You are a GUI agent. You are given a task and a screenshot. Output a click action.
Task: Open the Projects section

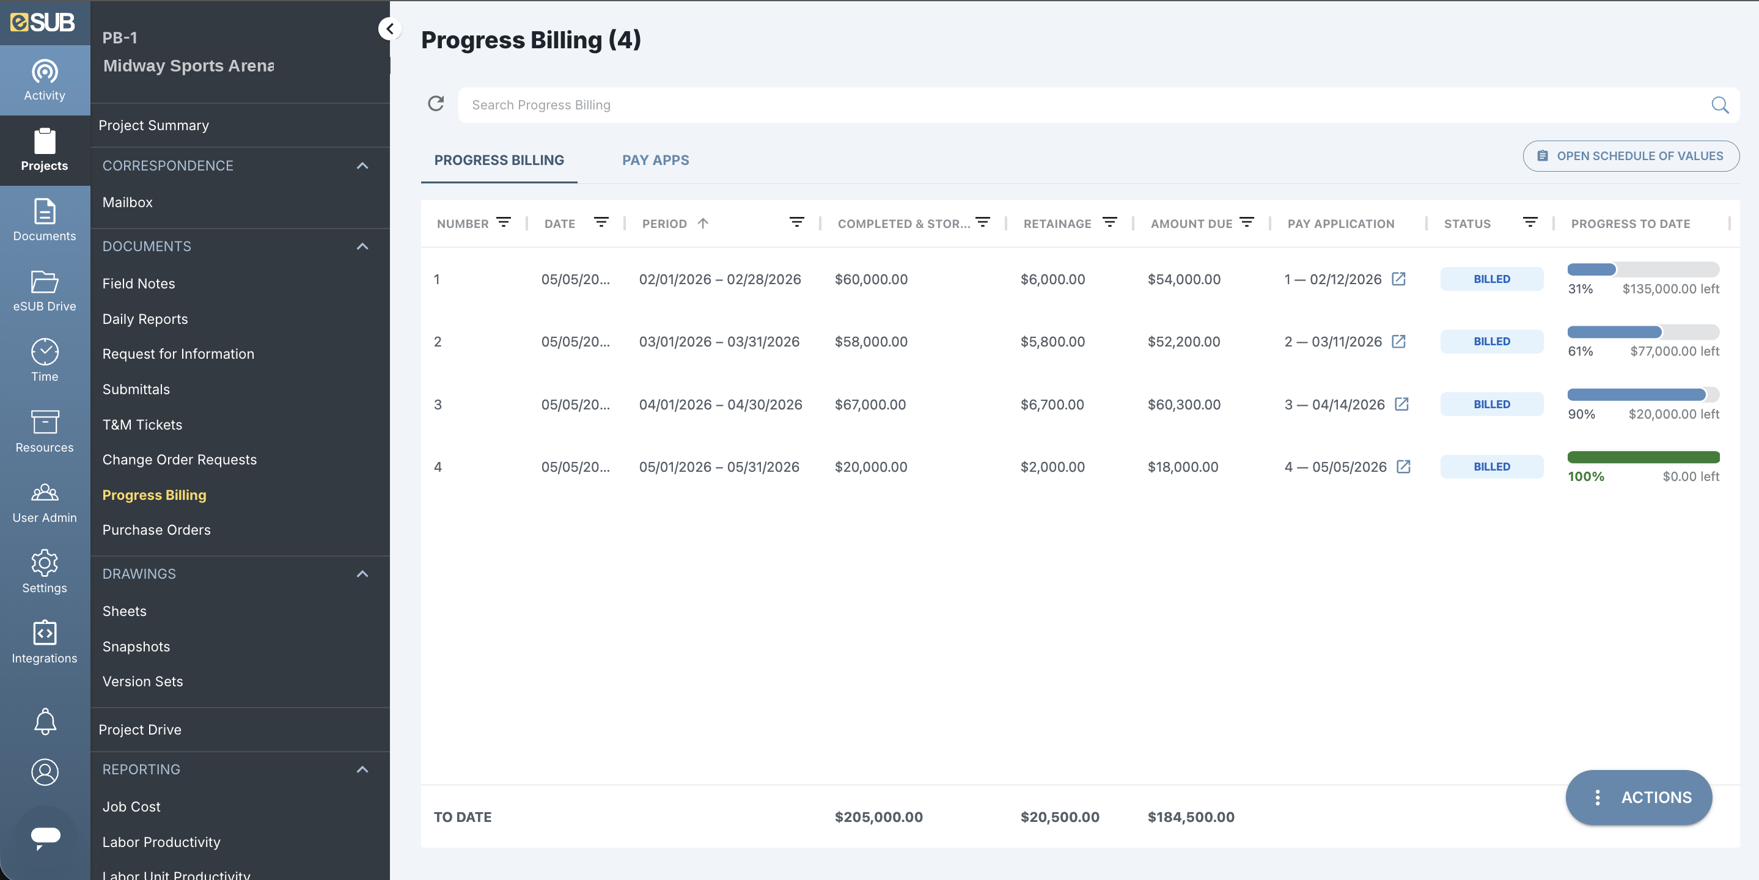pos(45,150)
